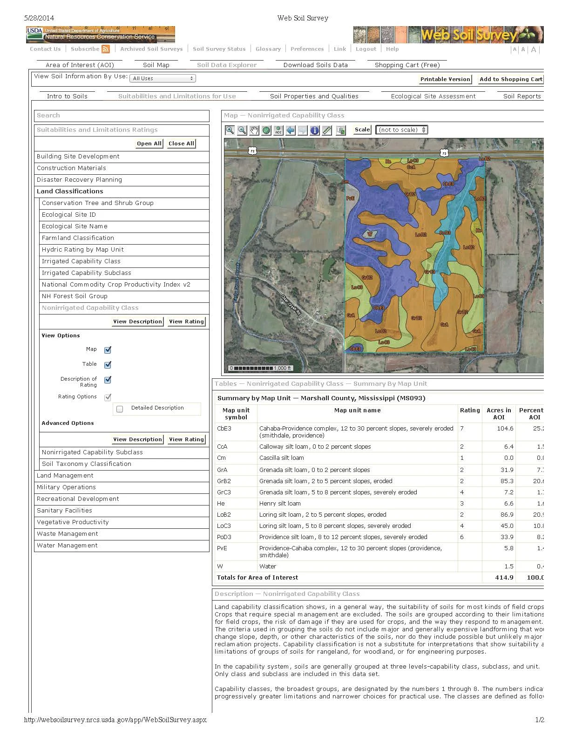Image resolution: width=569 pixels, height=738 pixels.
Task: Go to previous map extent blue arrow
Action: 290,130
